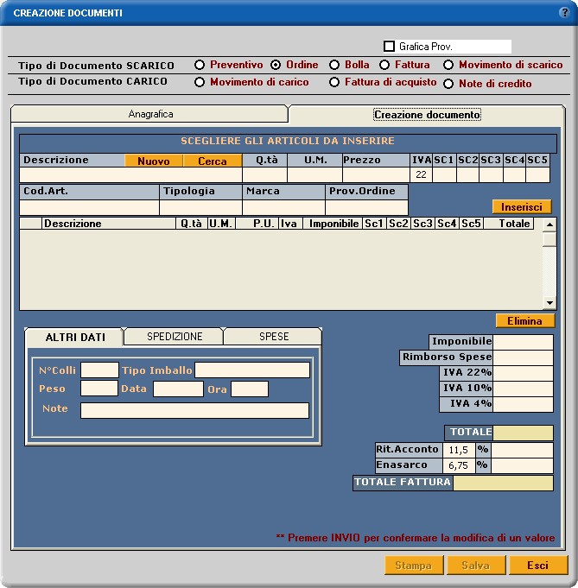Image resolution: width=578 pixels, height=588 pixels.
Task: Select the Preventivo radio button
Action: [200, 65]
